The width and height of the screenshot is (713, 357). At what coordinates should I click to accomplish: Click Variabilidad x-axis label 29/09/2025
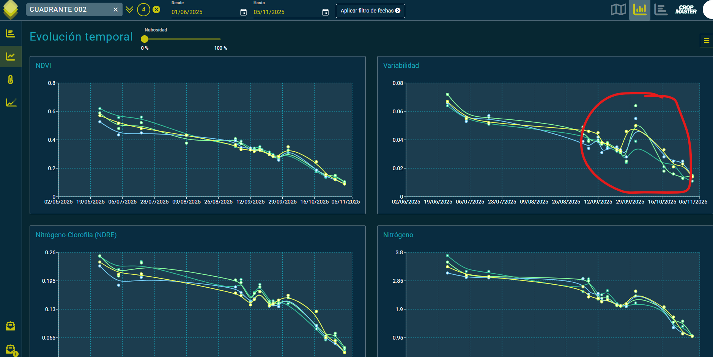point(630,202)
